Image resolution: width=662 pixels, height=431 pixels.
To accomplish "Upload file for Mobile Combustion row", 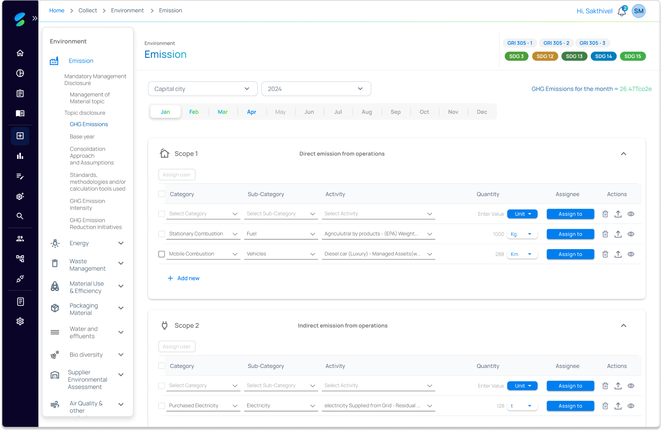I will coord(618,254).
